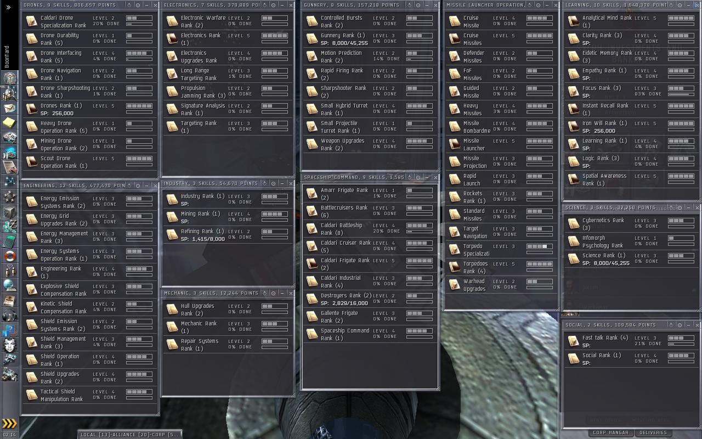
Task: Open the star map constellation icon
Action: 9,182
